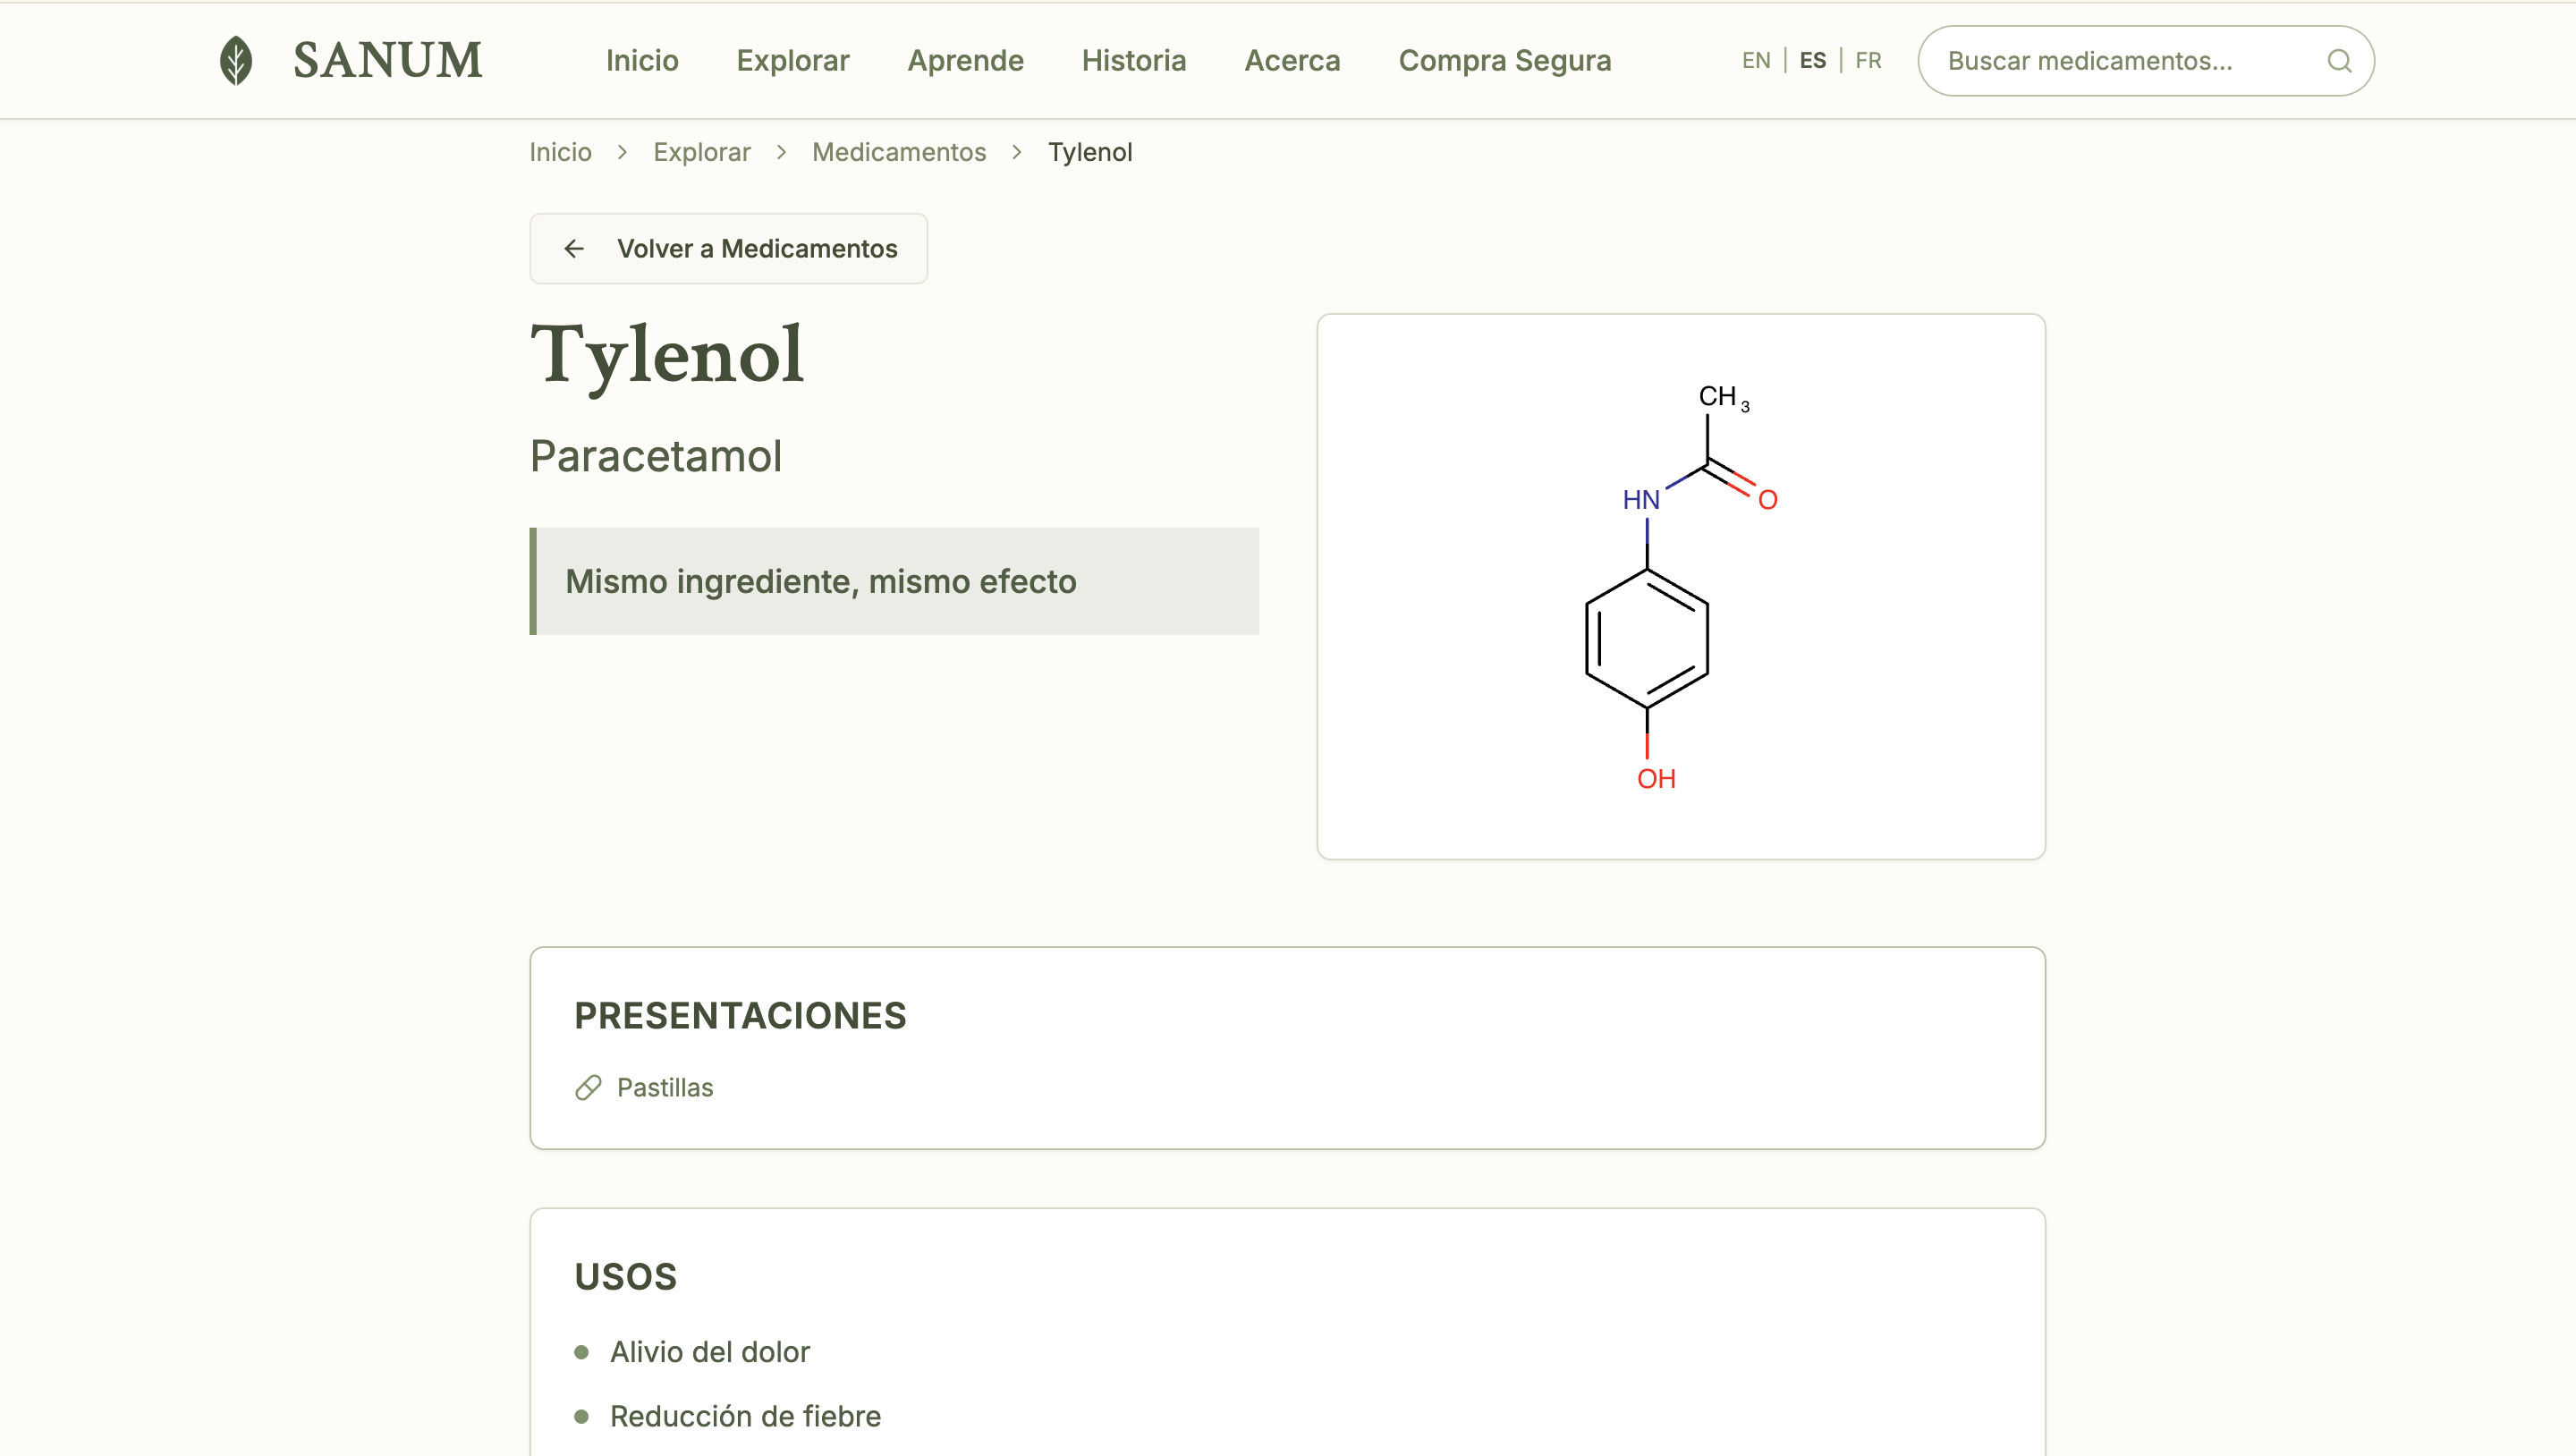Click the SANUM leaf logo icon
Screen dimensions: 2576x1456
pos(236,60)
